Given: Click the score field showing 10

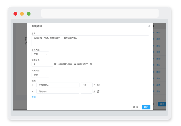Looking at the screenshot, I should (87, 85).
